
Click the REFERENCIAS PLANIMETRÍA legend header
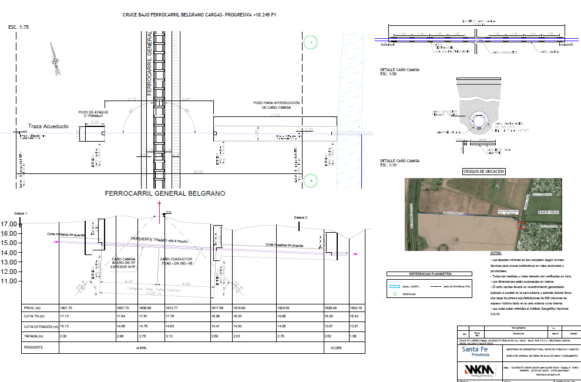point(429,274)
